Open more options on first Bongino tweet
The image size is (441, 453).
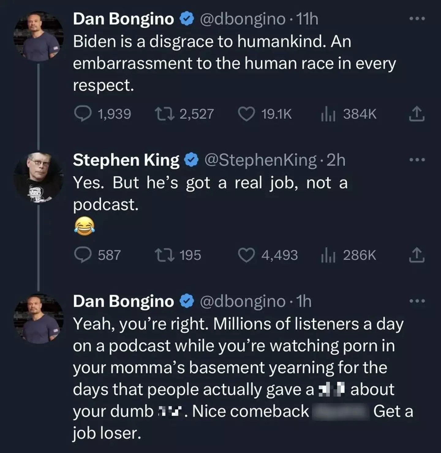[417, 19]
